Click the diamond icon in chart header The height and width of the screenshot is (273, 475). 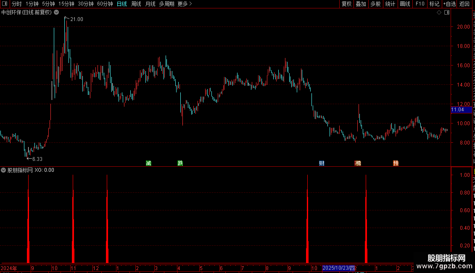(439, 13)
